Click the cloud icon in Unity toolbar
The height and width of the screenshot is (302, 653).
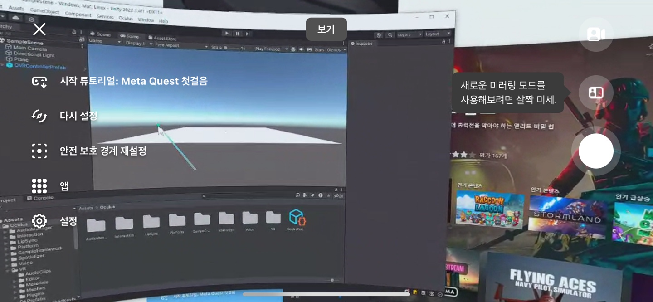tap(16, 18)
